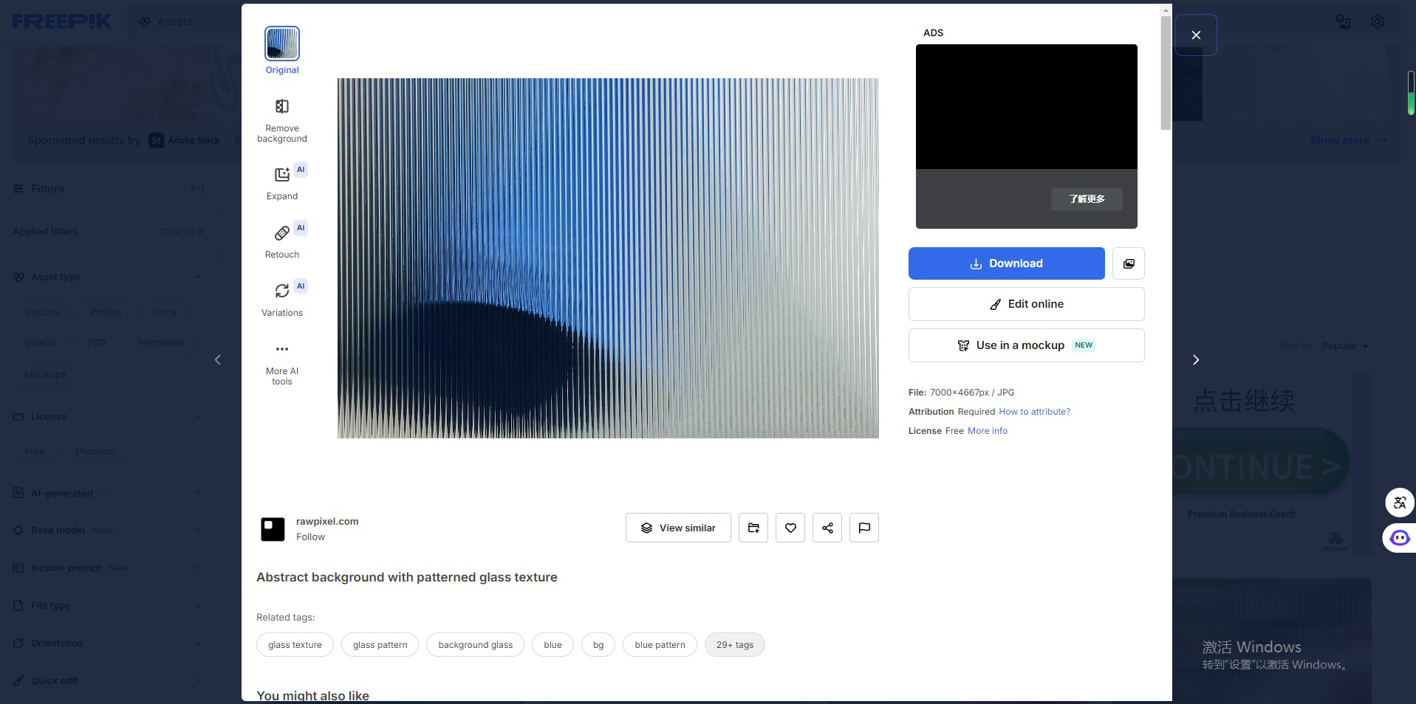Image resolution: width=1416 pixels, height=704 pixels.
Task: Filter by Templates asset type
Action: pyautogui.click(x=160, y=343)
